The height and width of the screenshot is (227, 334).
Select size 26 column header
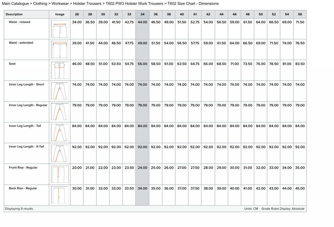click(x=77, y=14)
